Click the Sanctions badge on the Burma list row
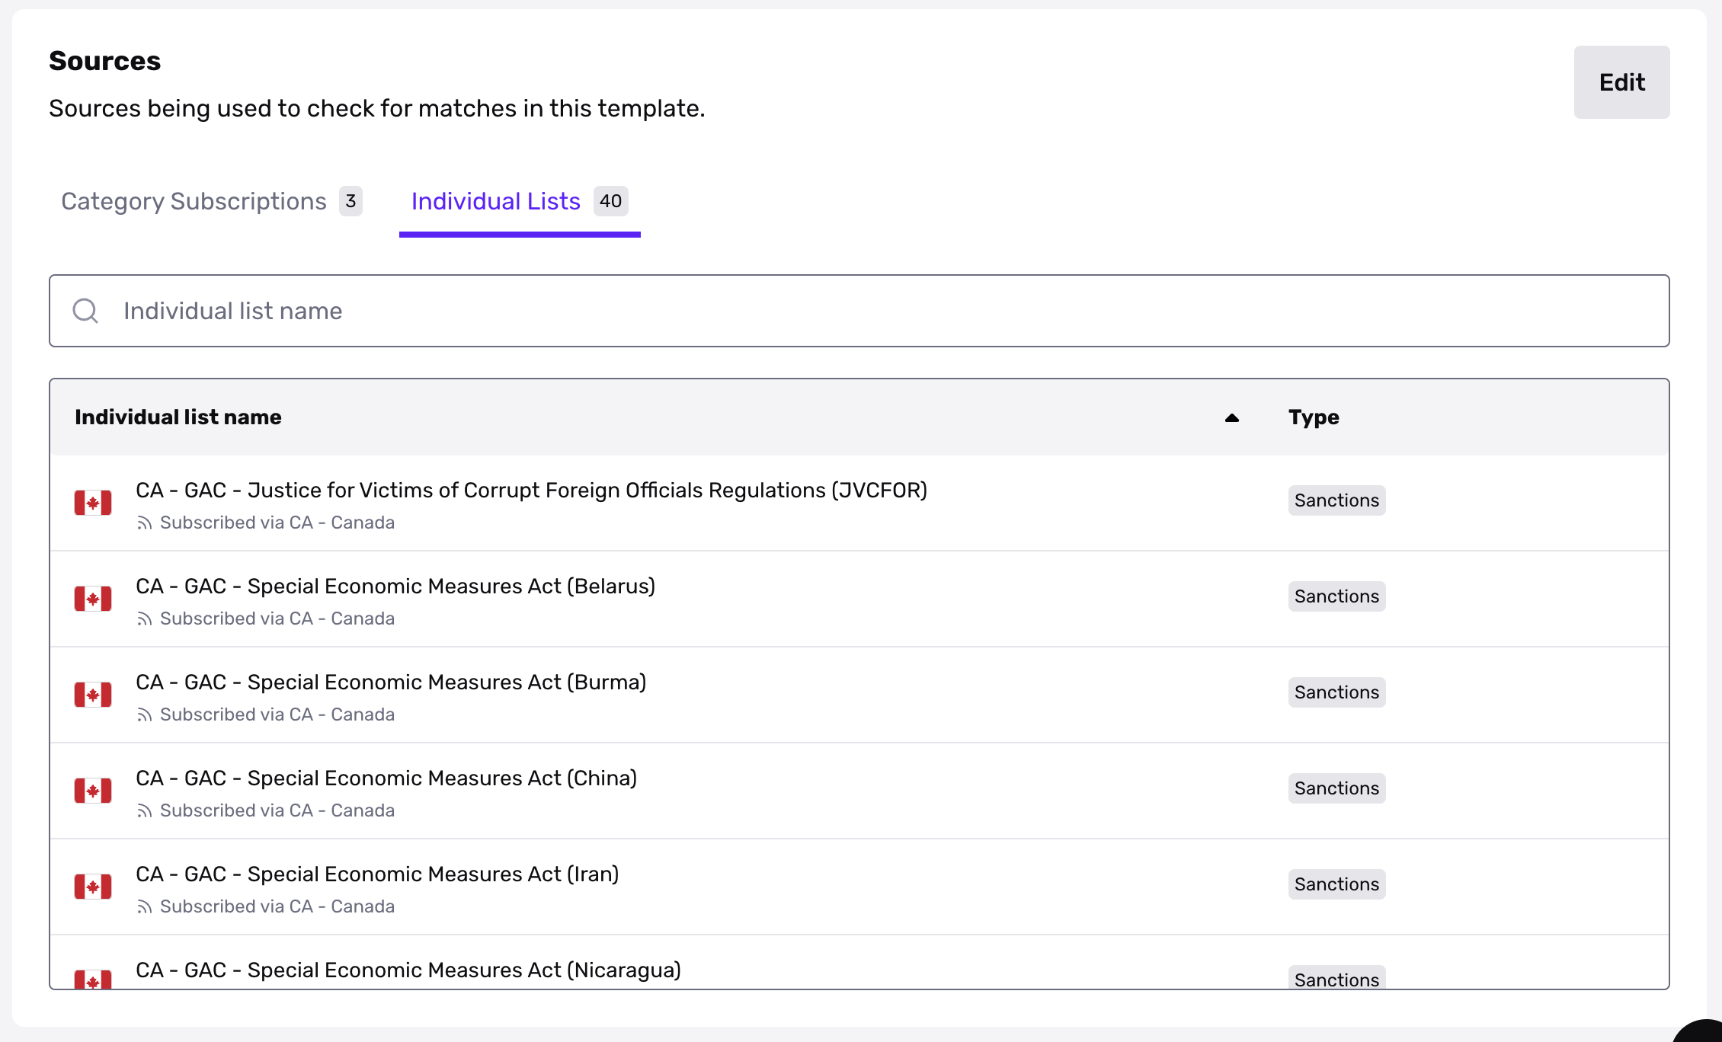 tap(1336, 692)
